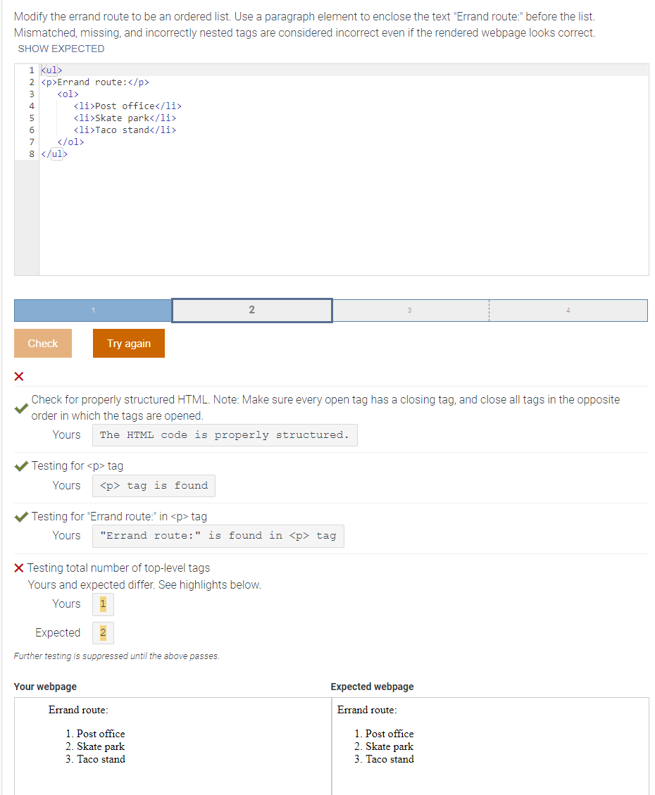The image size is (655, 795).
Task: Click the "<p> tag is found" result box
Action: [154, 485]
